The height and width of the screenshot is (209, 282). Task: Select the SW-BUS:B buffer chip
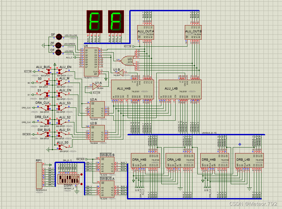[107, 165]
